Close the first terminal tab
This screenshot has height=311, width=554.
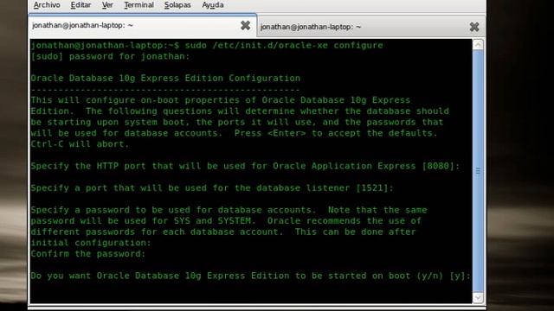click(245, 25)
